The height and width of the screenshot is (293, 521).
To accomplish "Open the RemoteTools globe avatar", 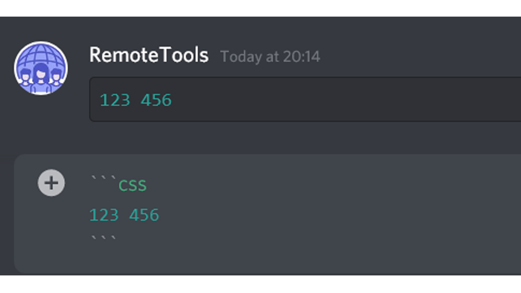I will (41, 68).
